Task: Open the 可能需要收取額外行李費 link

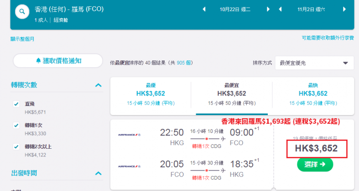Action: click(328, 38)
